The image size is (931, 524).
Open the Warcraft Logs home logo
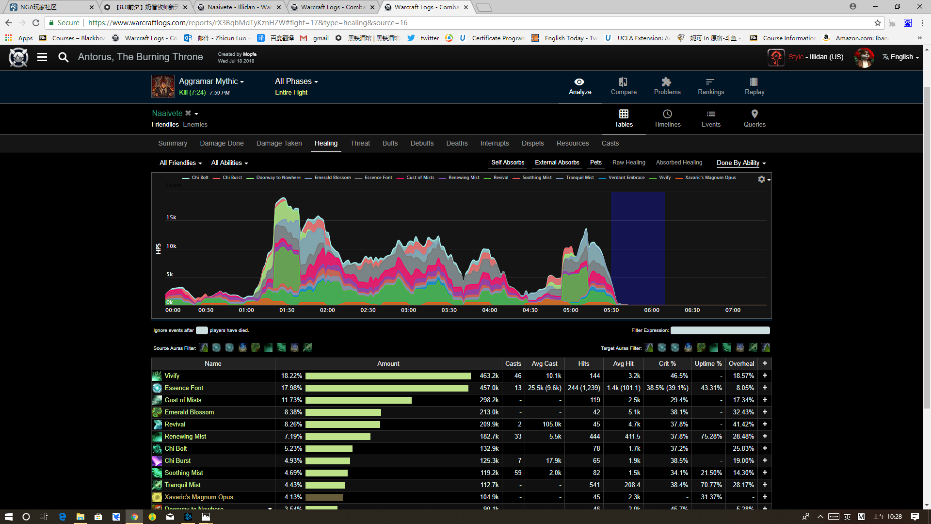tap(18, 57)
